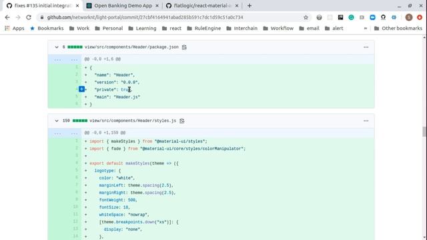Open the green circular extension icon
Viewport: 427px width, 240px height.
coord(351,17)
